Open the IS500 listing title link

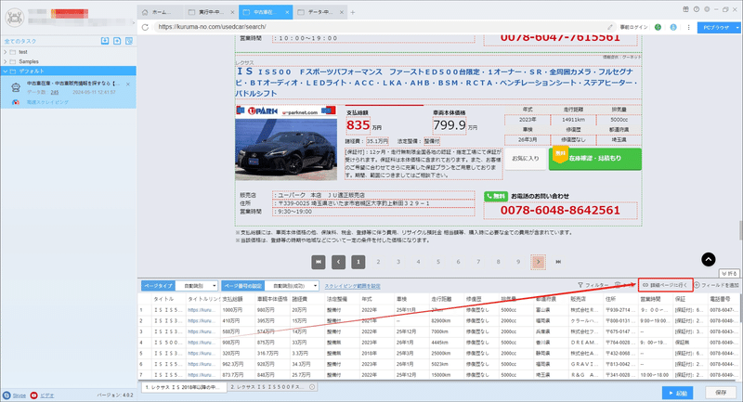(435, 83)
